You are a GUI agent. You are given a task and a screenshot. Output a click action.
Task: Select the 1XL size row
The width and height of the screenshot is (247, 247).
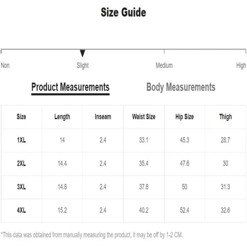click(123, 140)
